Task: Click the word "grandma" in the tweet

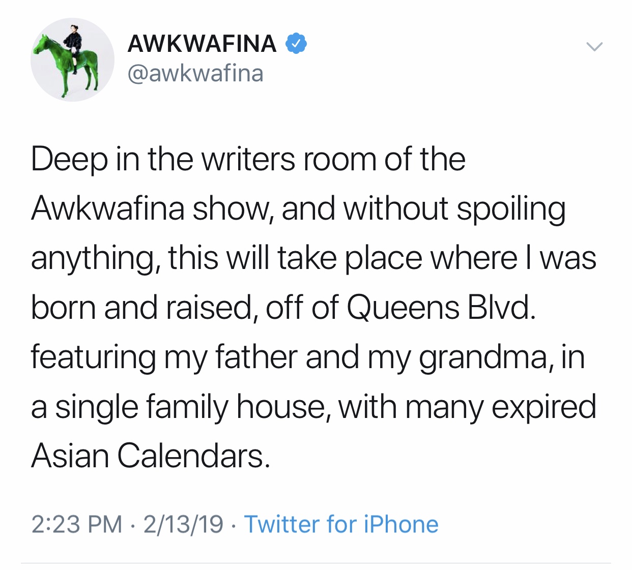Action: 486,357
